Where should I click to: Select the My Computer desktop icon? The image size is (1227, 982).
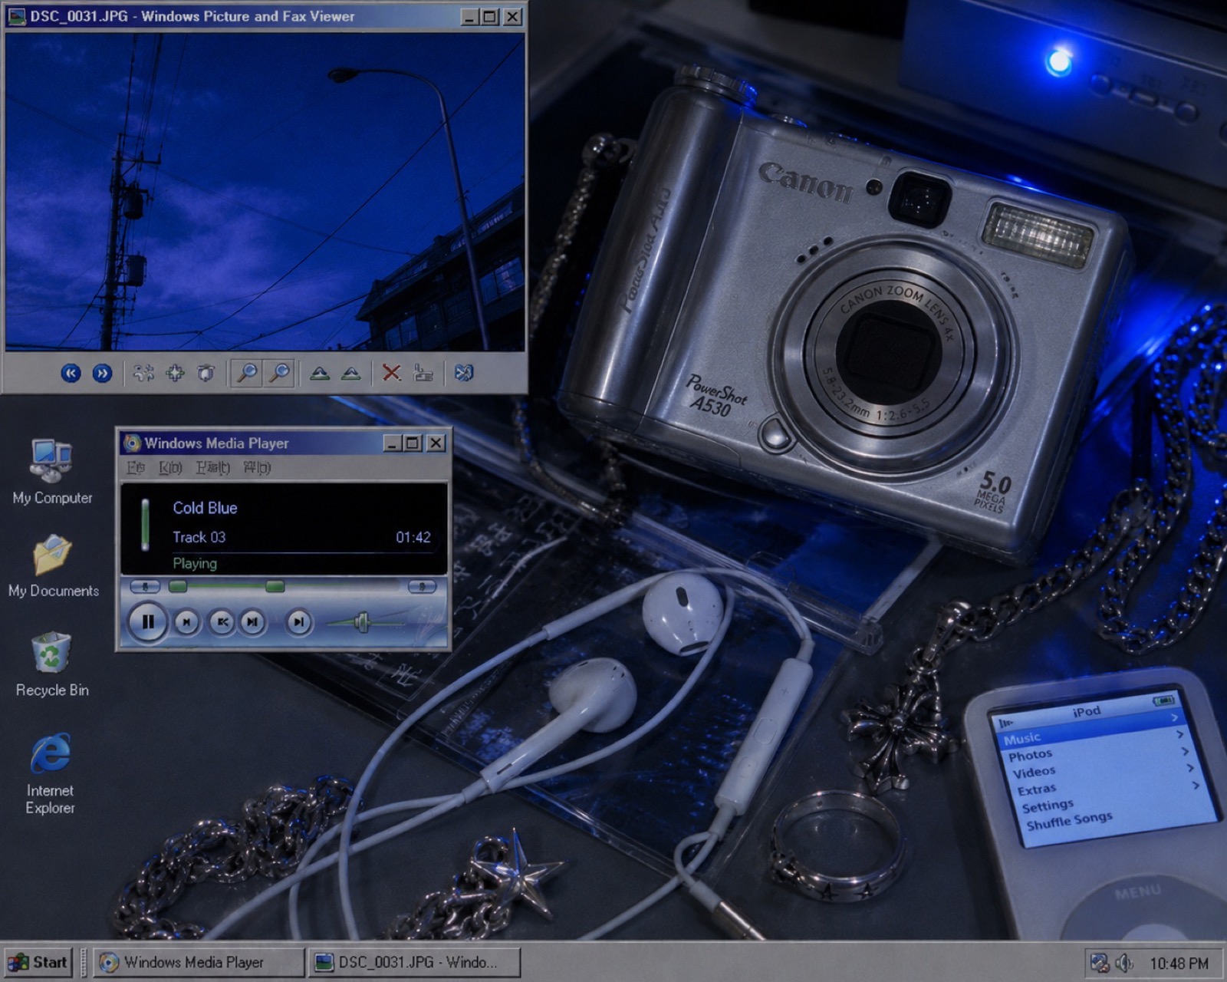[x=52, y=472]
